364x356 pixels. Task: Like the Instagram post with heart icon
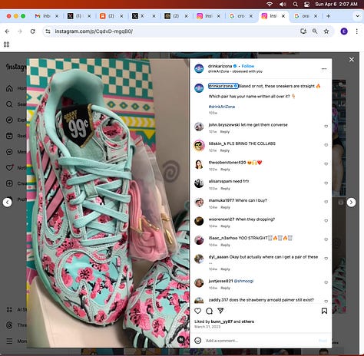click(197, 311)
